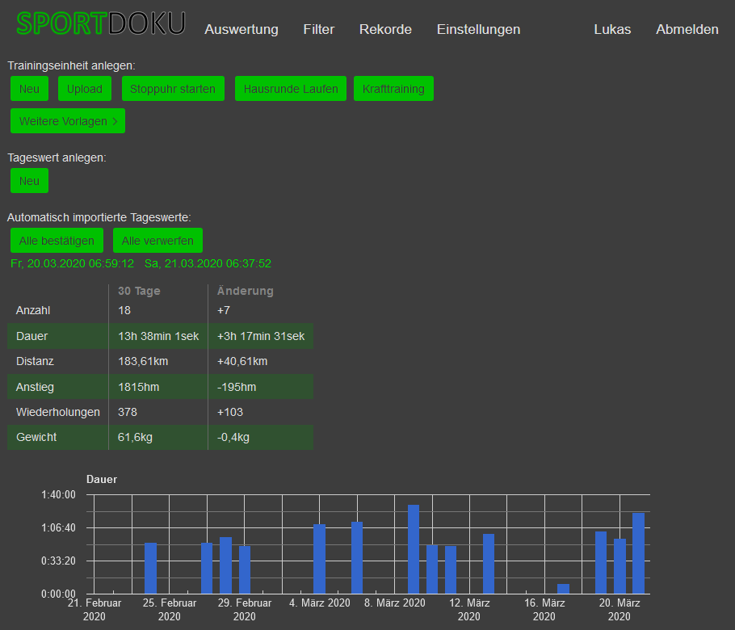Open Einstellungen in the navigation bar
This screenshot has height=630, width=735.
[478, 29]
